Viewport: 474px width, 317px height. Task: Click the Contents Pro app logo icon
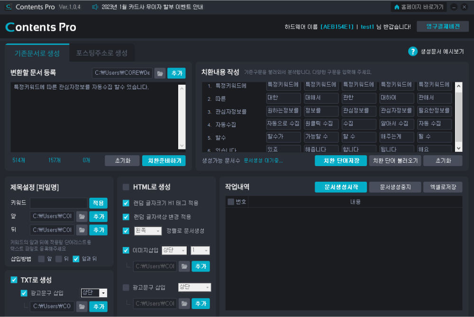pos(9,7)
